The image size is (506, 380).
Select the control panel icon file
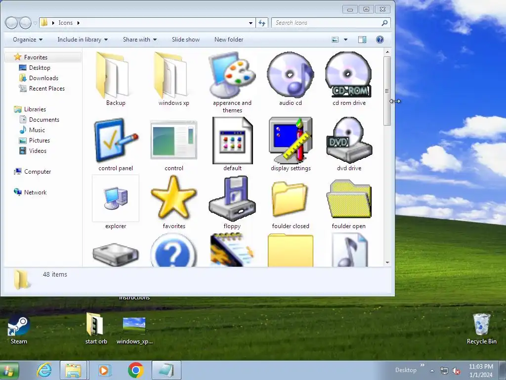click(116, 144)
